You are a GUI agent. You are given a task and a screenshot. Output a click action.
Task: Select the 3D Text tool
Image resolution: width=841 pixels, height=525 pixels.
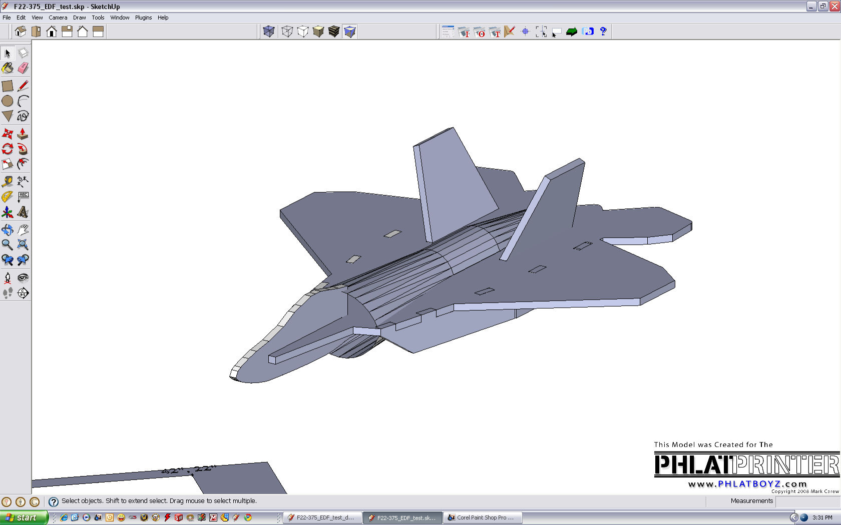click(x=23, y=212)
